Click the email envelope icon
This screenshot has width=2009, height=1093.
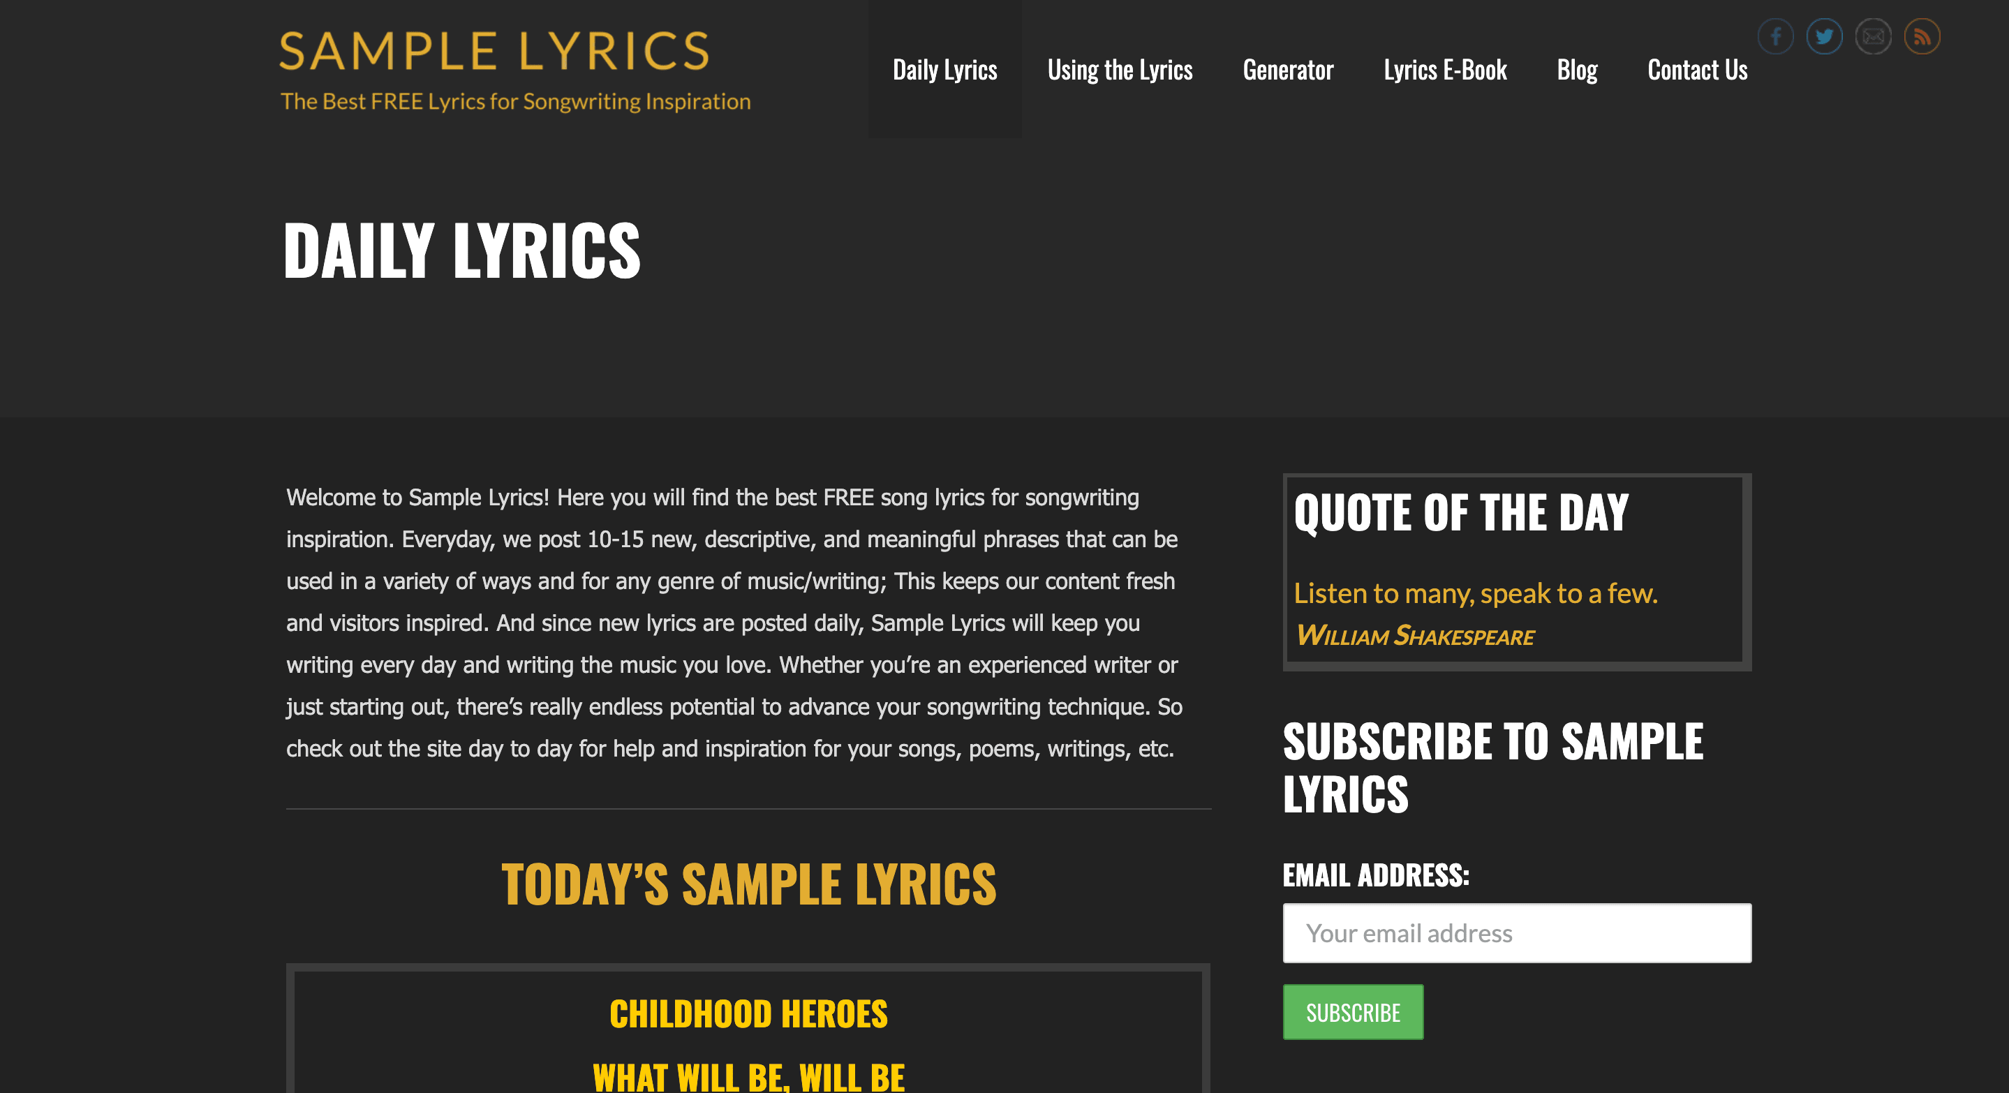1872,36
